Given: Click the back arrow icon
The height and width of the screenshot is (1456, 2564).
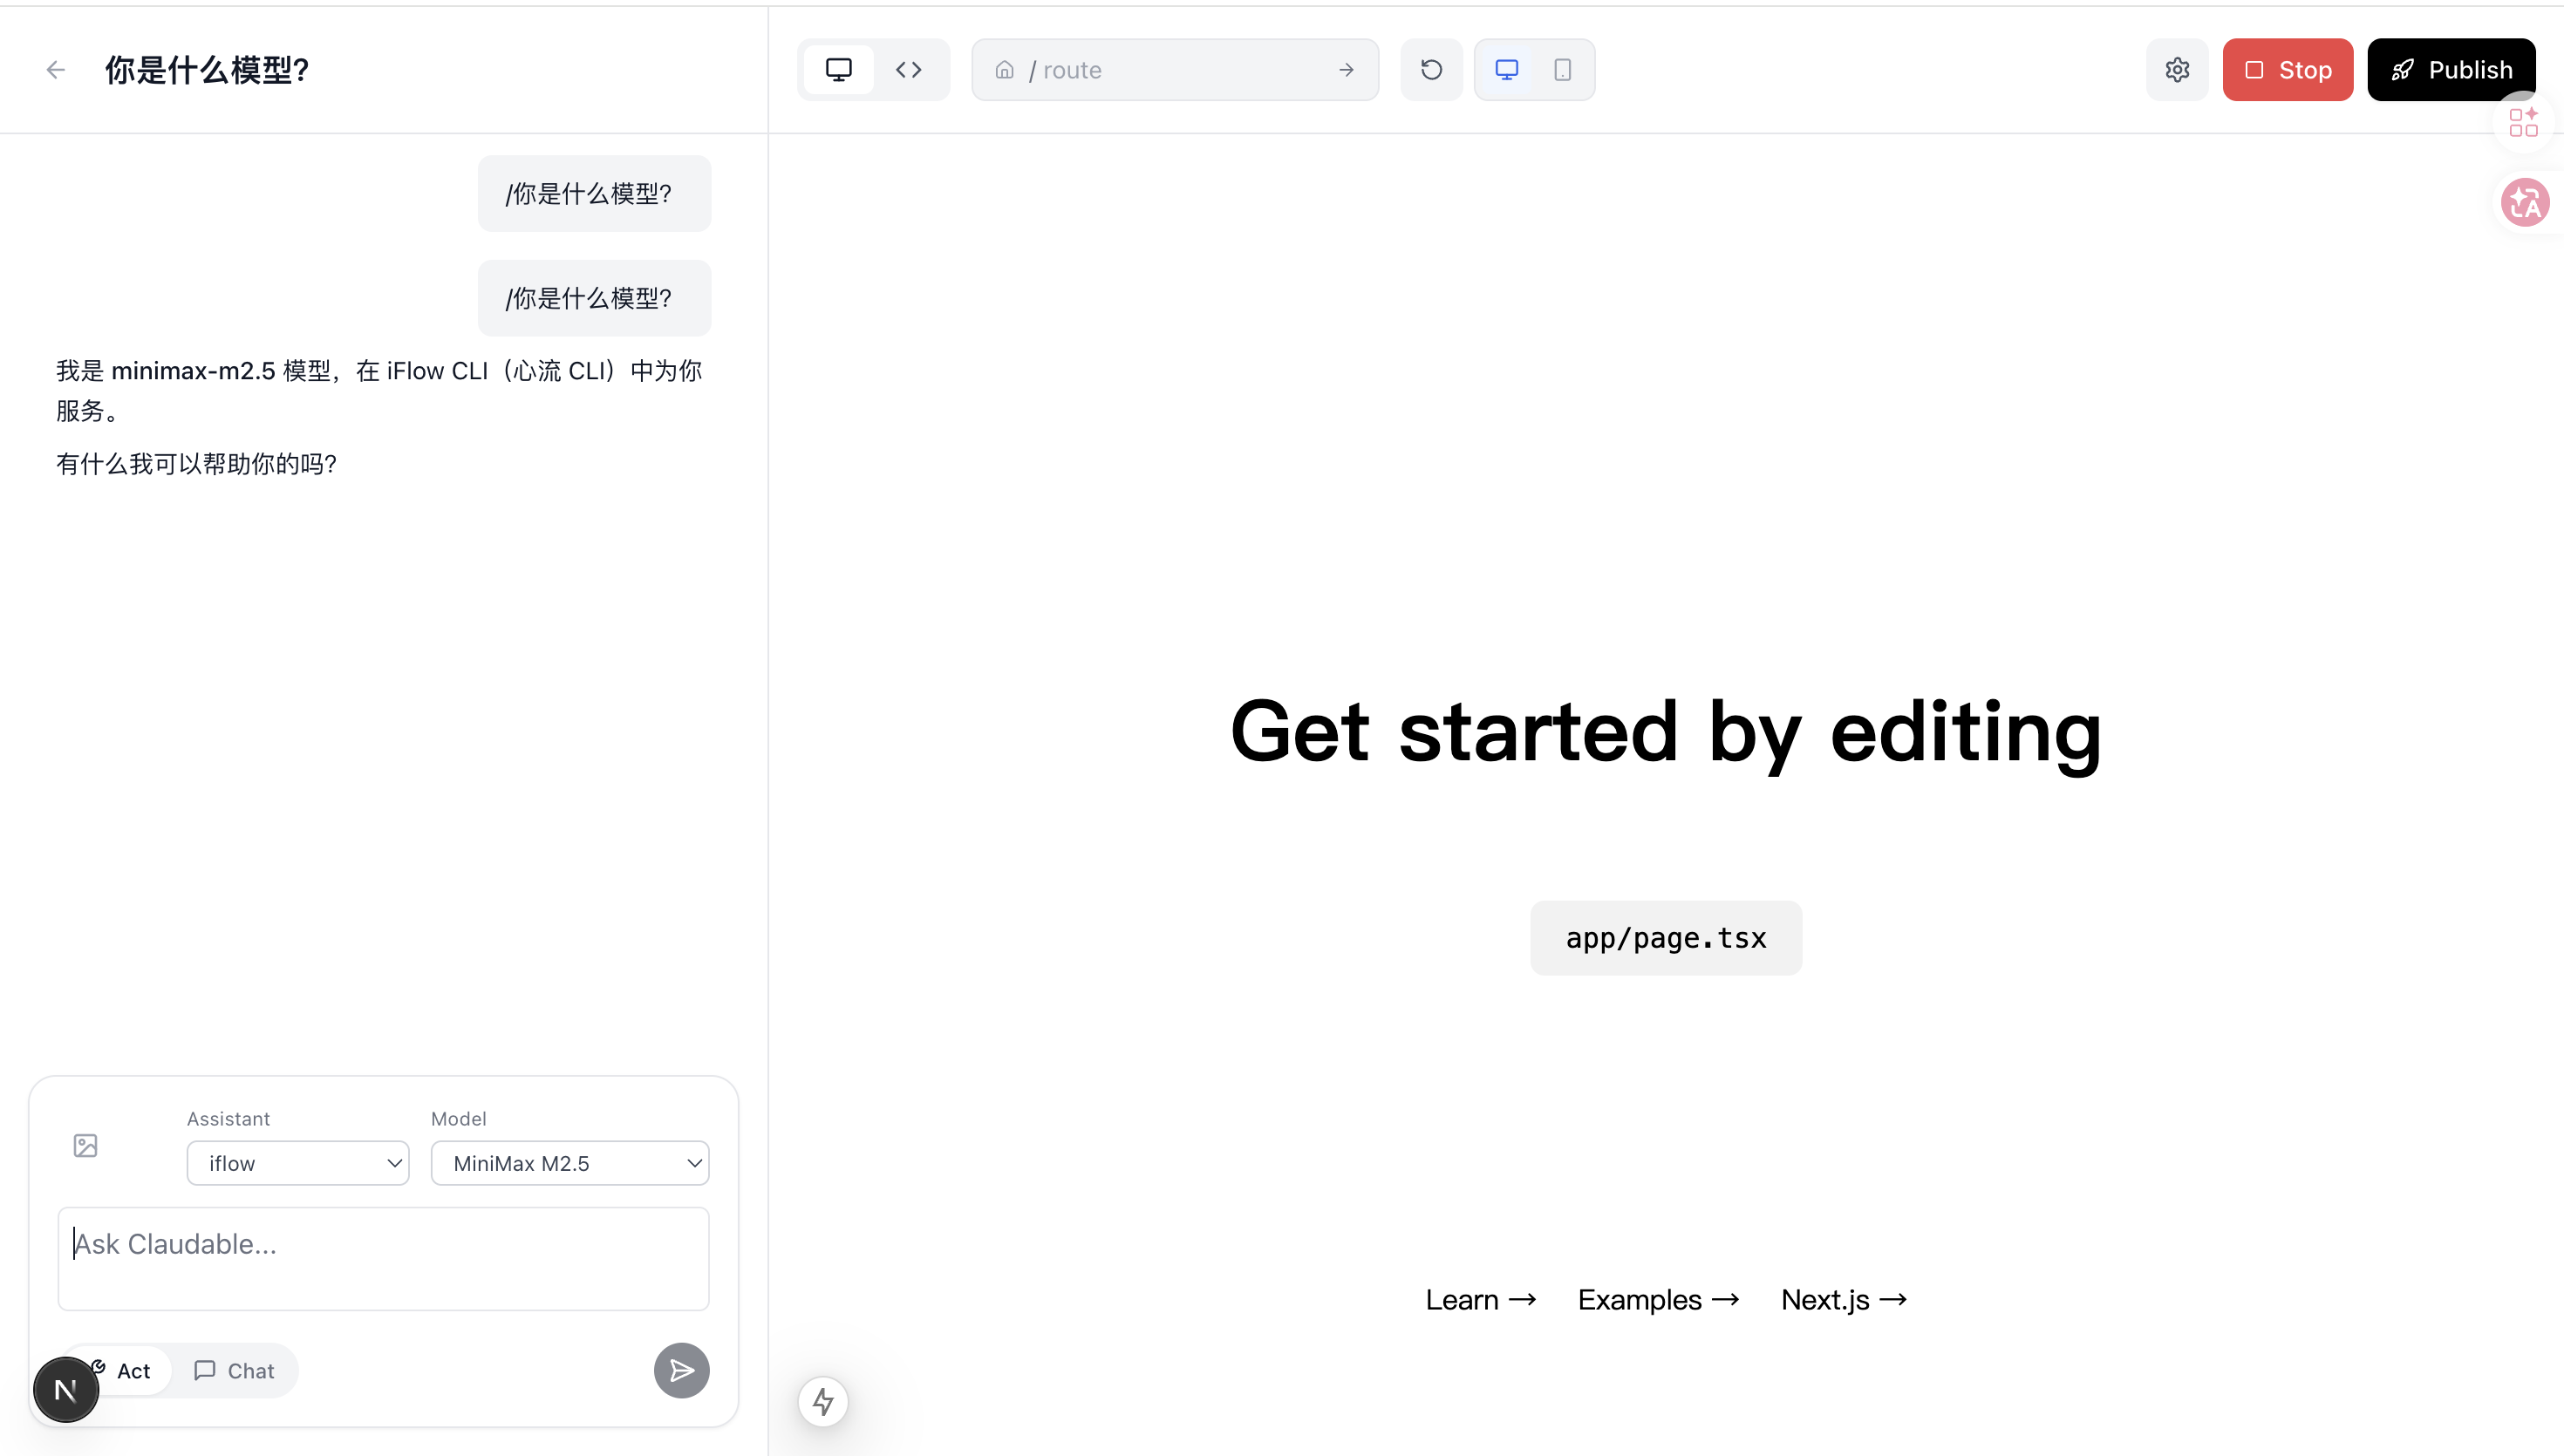Looking at the screenshot, I should pos(56,70).
